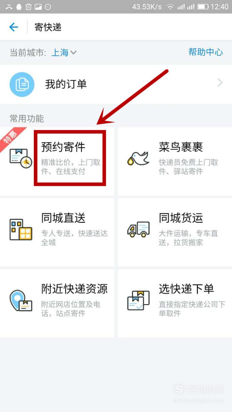Open the My Orders clipboard icon
The image size is (232, 412).
coord(22,84)
